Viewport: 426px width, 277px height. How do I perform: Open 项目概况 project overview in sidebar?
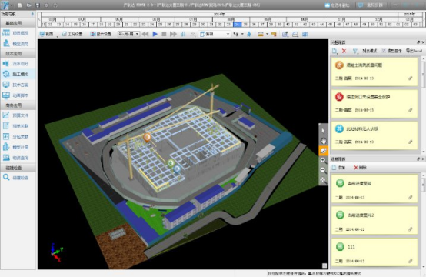[18, 33]
